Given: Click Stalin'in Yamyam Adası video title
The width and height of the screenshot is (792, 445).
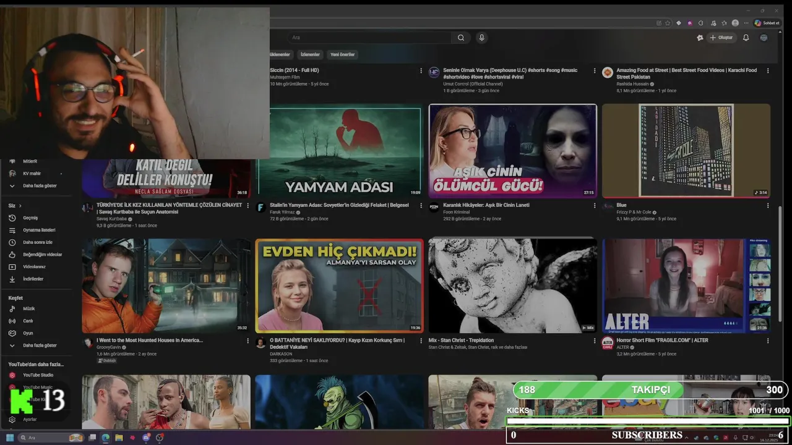Looking at the screenshot, I should pyautogui.click(x=338, y=205).
